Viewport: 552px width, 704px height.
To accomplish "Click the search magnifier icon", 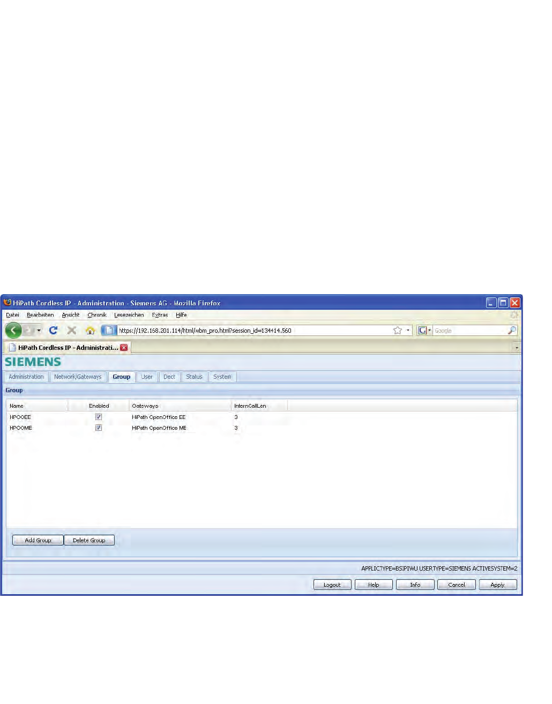I will 512,330.
